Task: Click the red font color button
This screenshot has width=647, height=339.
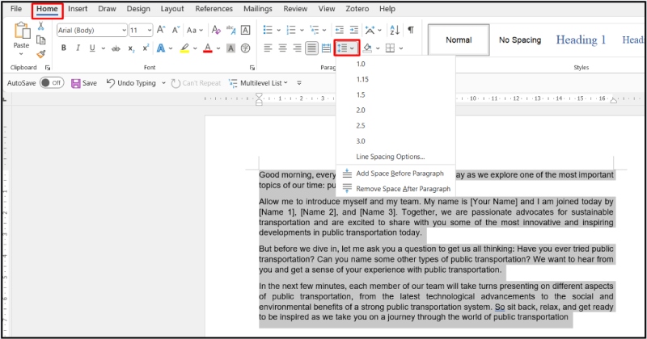Action: point(207,48)
